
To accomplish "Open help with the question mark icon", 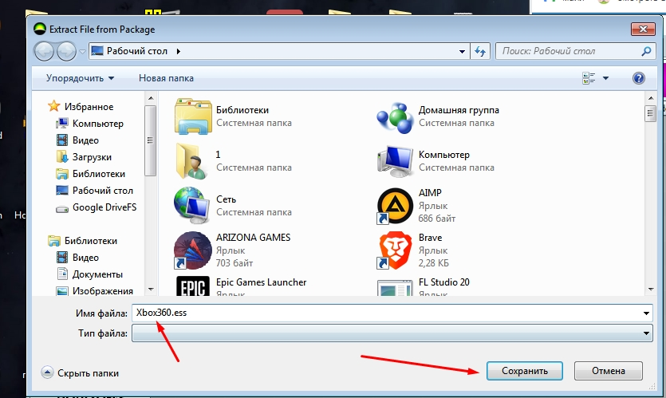I will pos(638,78).
